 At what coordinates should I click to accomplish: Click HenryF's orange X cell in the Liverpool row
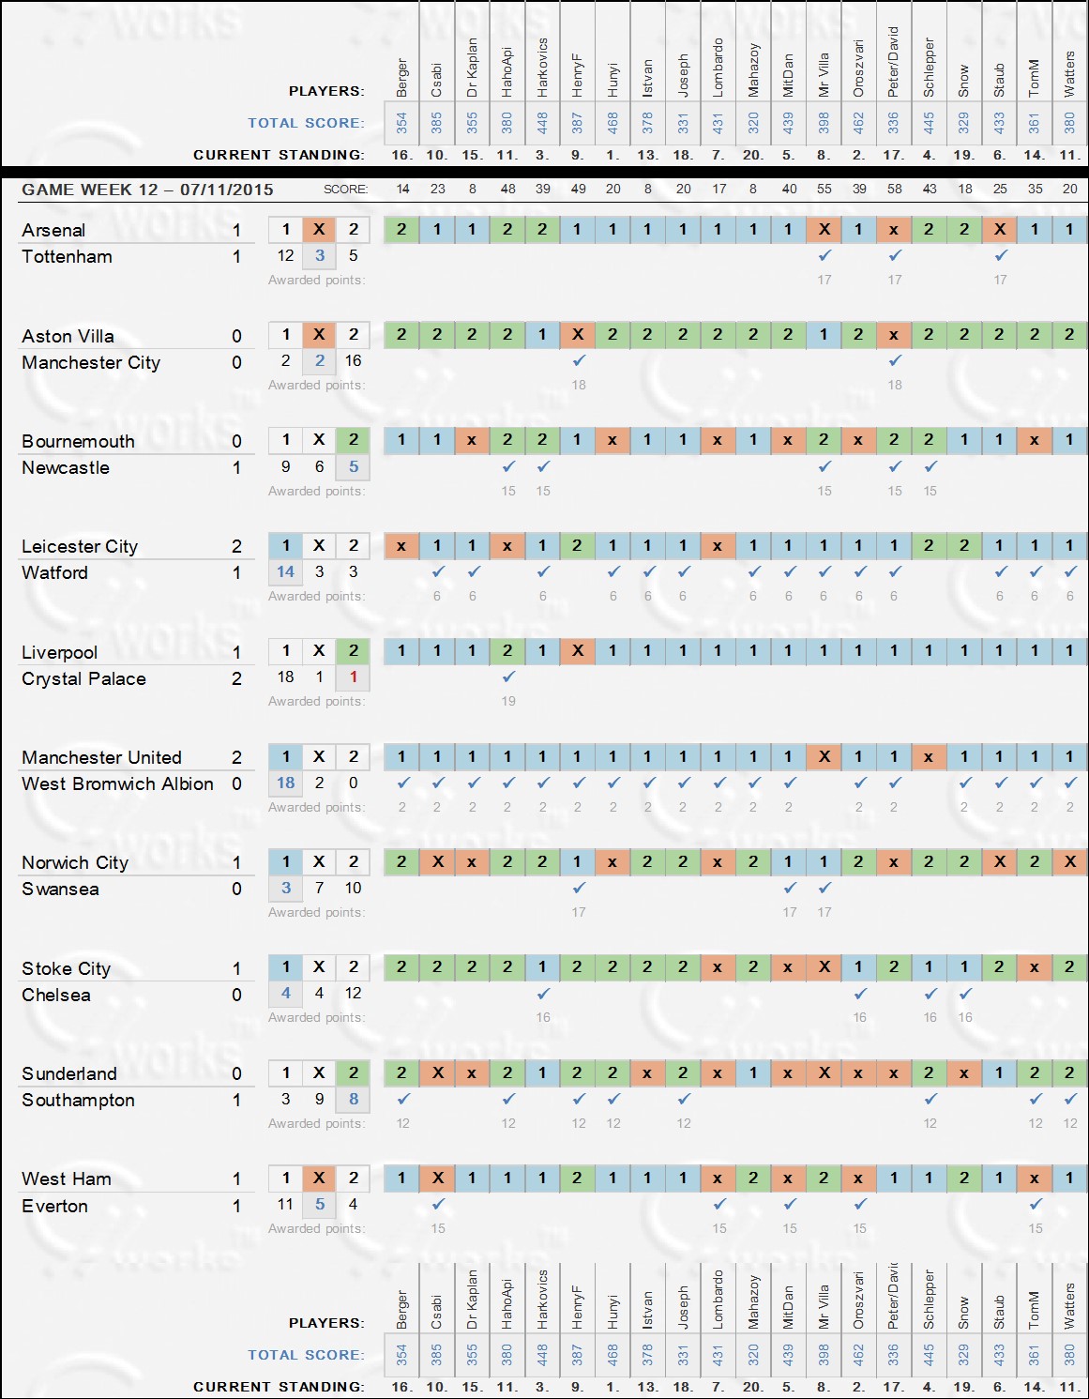click(578, 651)
